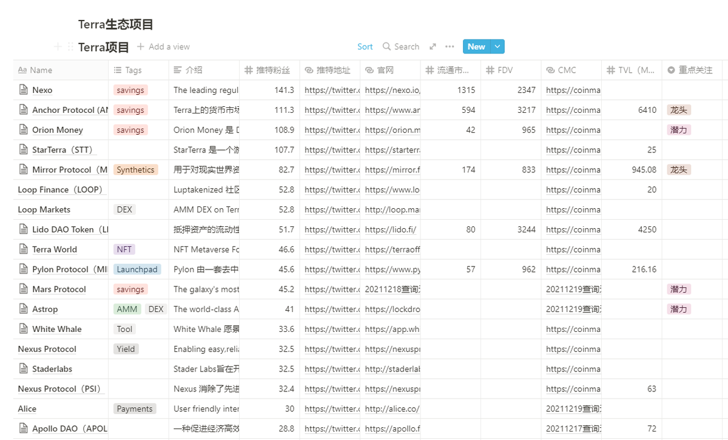Click the NFT tag for Terra World
The height and width of the screenshot is (440, 728).
(x=124, y=249)
